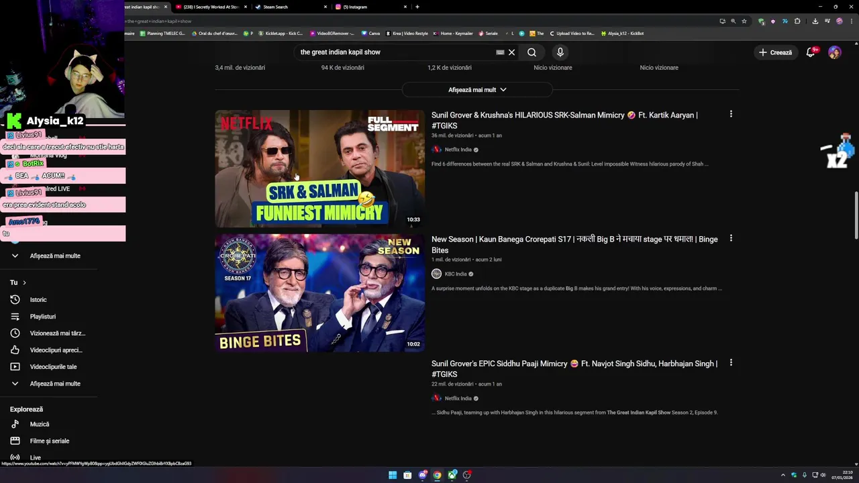The height and width of the screenshot is (483, 859).
Task: Open options menu for SRK-Salman Mimicry video
Action: [x=731, y=114]
